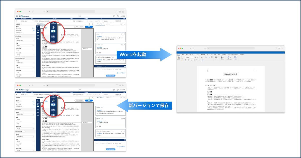Open notifications bell in top GVA manage window
The height and width of the screenshot is (158, 301).
click(114, 16)
